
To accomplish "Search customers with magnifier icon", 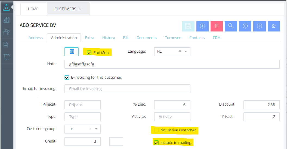I will 231,26.
